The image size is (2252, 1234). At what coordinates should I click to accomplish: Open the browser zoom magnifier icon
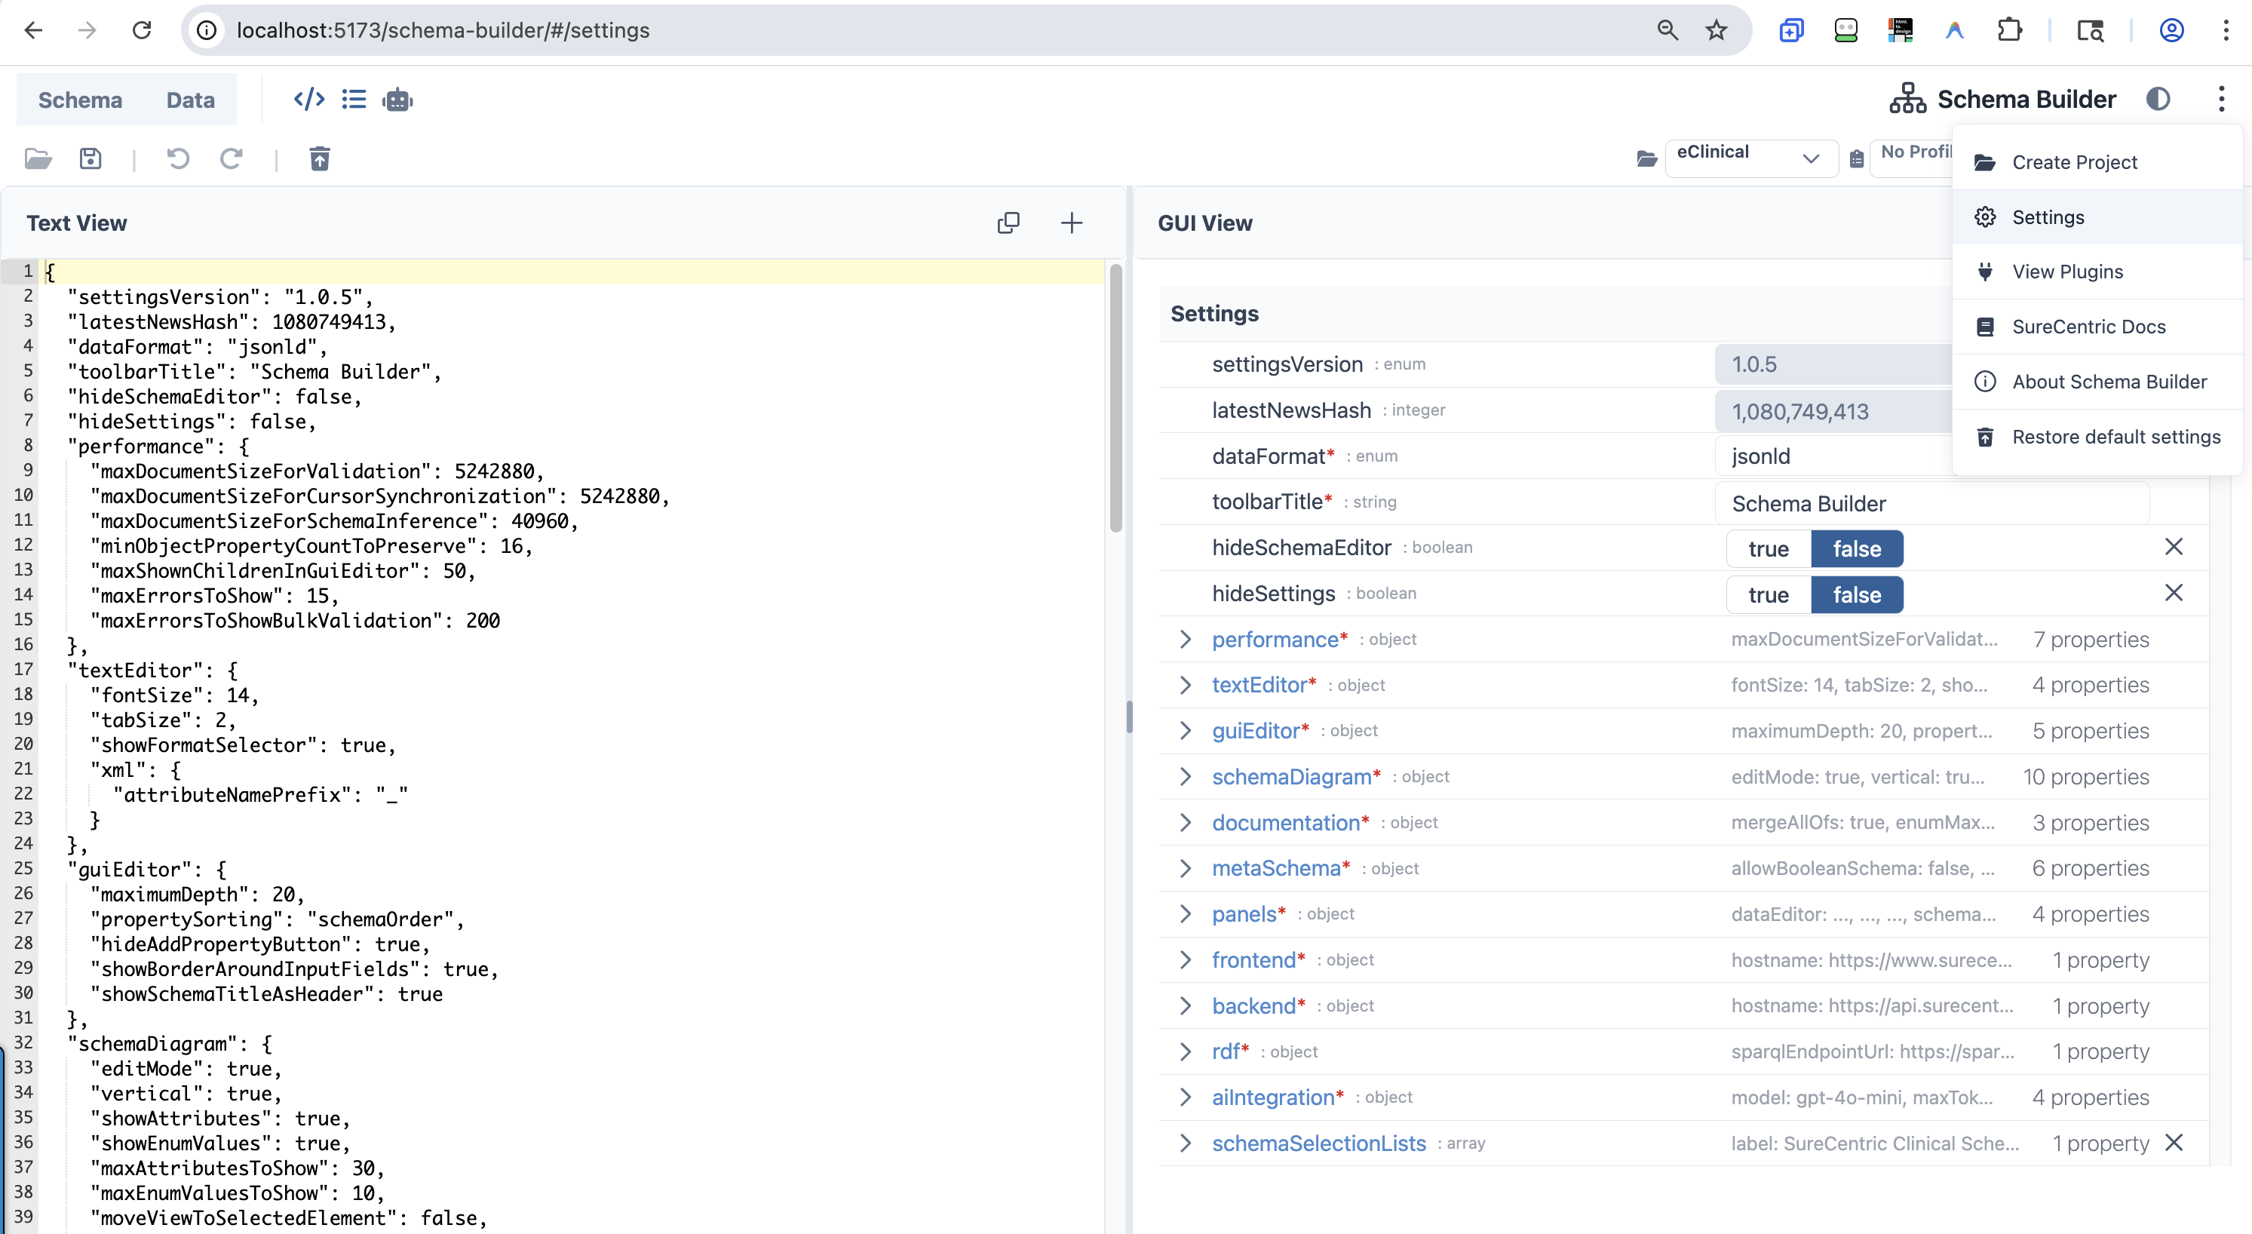(x=1668, y=31)
